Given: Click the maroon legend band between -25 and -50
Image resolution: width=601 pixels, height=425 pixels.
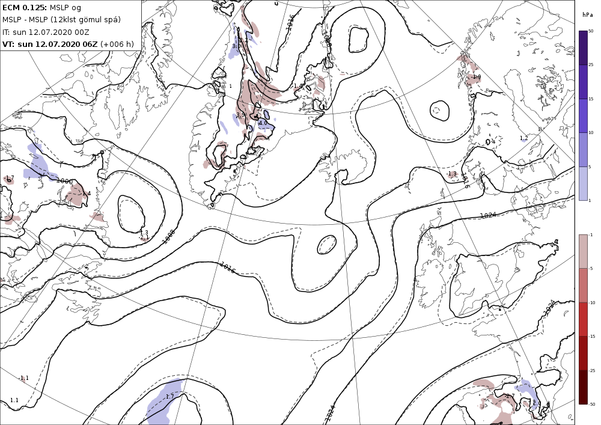Looking at the screenshot, I should (583, 387).
